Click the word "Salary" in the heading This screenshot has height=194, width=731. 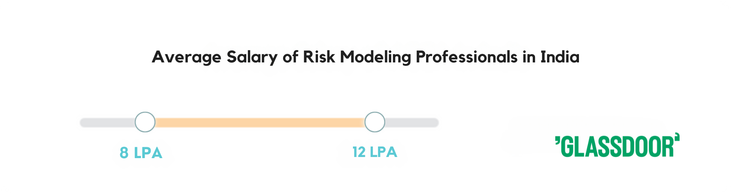click(252, 57)
